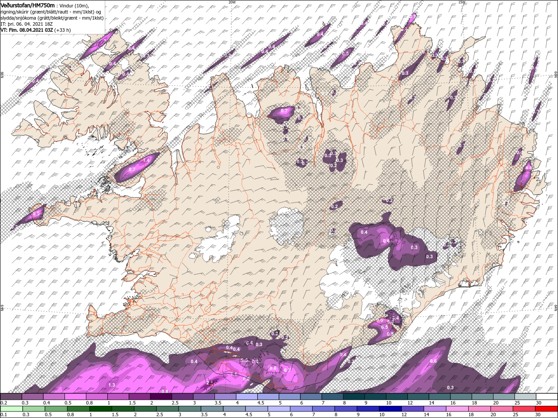
Task: Pick the dark teal 8 swatch in snow legend
Action: coord(354,397)
